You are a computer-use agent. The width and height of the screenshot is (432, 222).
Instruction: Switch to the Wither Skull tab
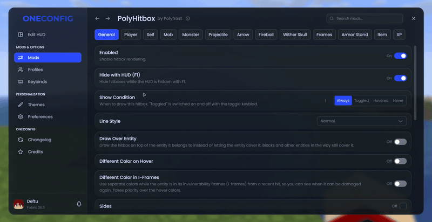point(295,34)
